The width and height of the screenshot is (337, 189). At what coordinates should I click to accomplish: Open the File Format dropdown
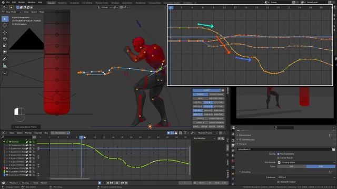coord(306,162)
